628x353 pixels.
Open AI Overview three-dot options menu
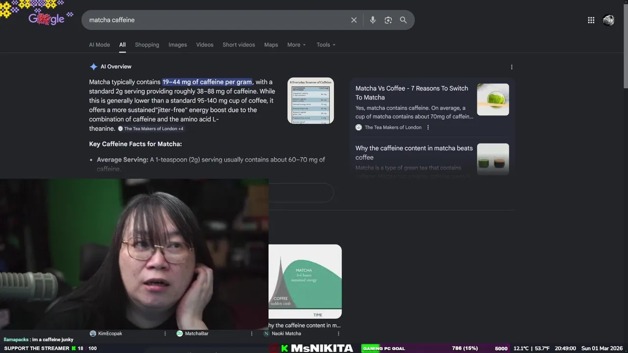point(512,67)
